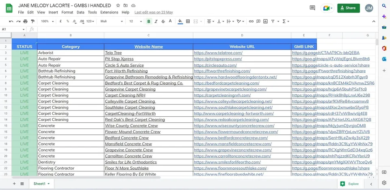
Task: Open the Extensions menu
Action: 109,12
